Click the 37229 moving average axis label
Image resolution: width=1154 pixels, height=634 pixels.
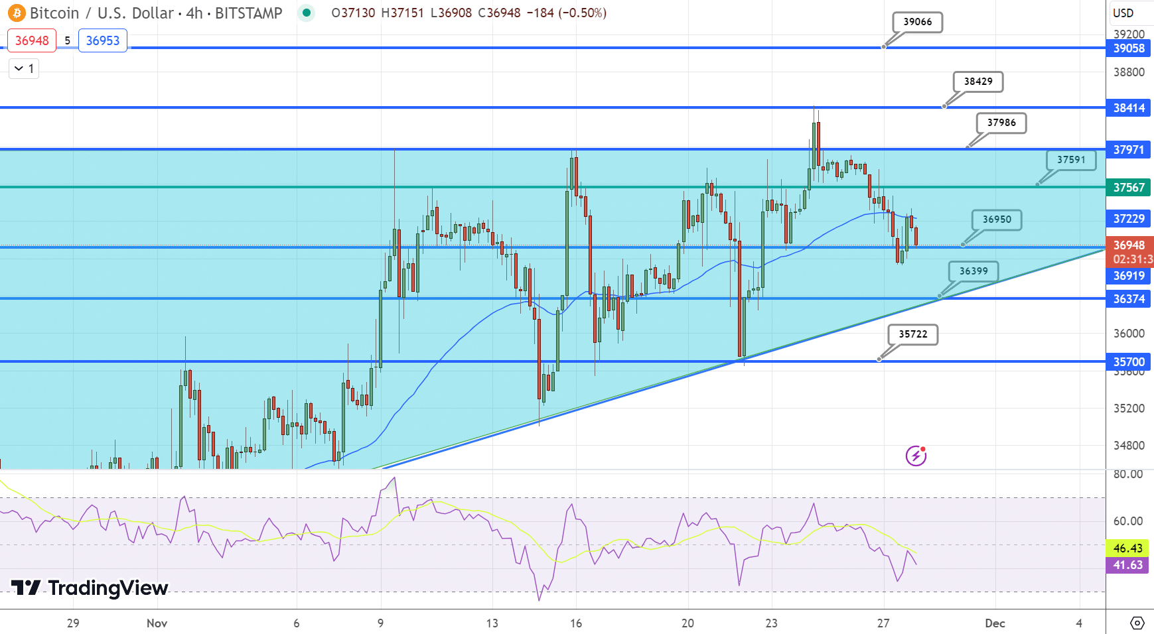[x=1129, y=218]
